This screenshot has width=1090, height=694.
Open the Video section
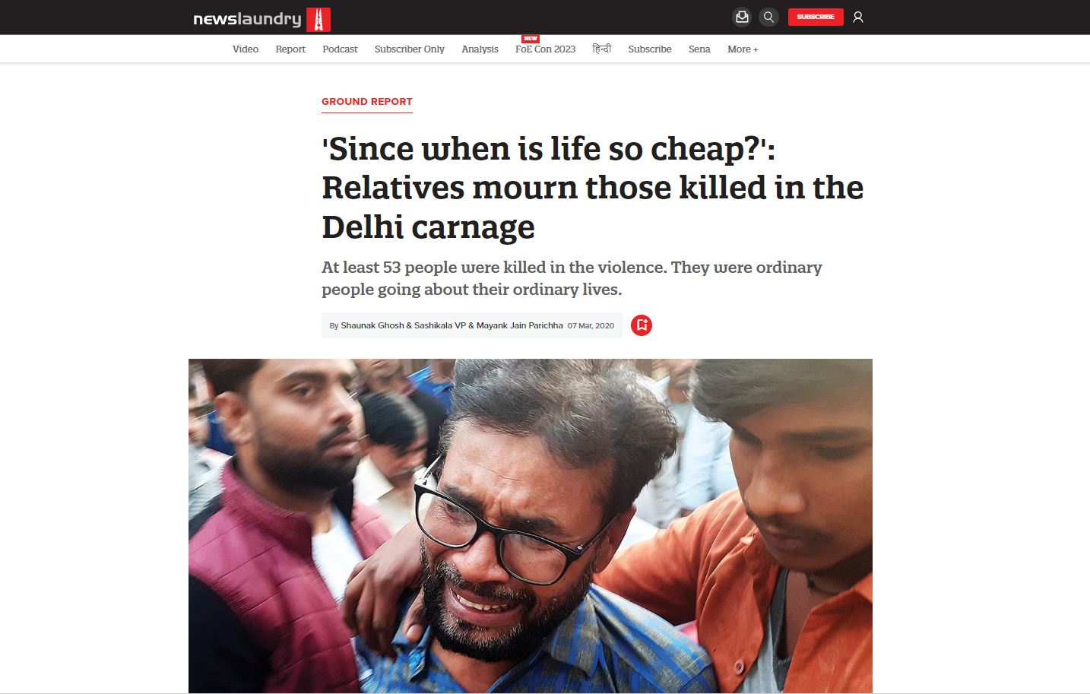[x=246, y=49]
